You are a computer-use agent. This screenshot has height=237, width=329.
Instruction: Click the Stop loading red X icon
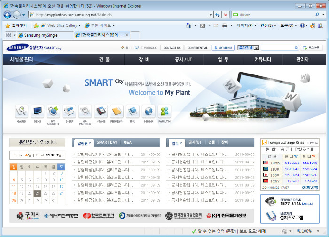click(x=225, y=15)
